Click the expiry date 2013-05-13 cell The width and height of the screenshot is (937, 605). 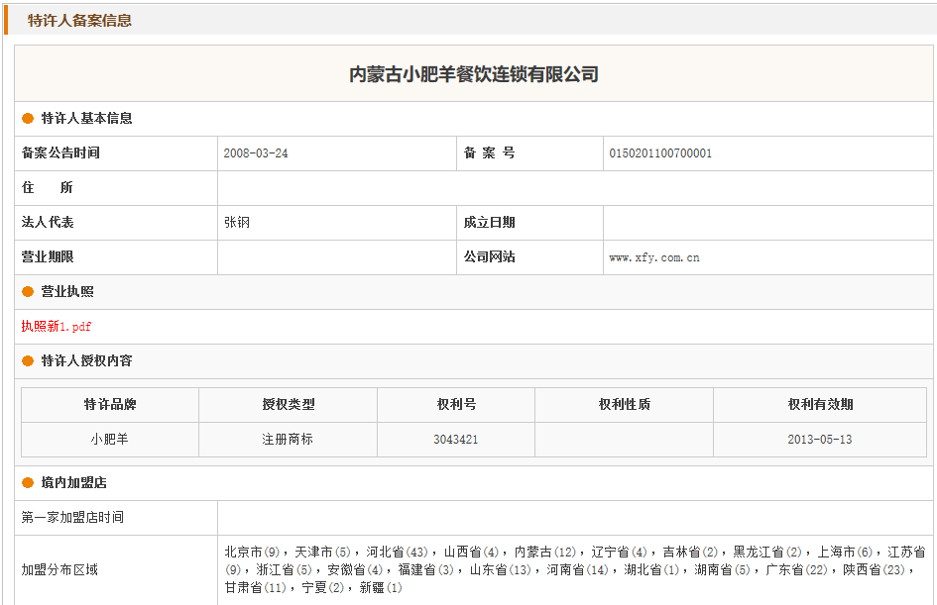820,439
